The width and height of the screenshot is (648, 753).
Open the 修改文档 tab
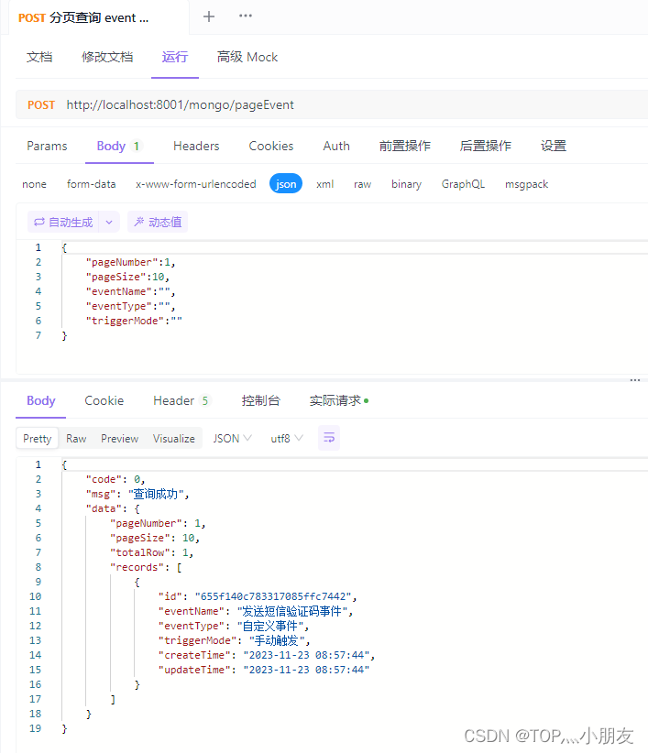click(x=107, y=57)
